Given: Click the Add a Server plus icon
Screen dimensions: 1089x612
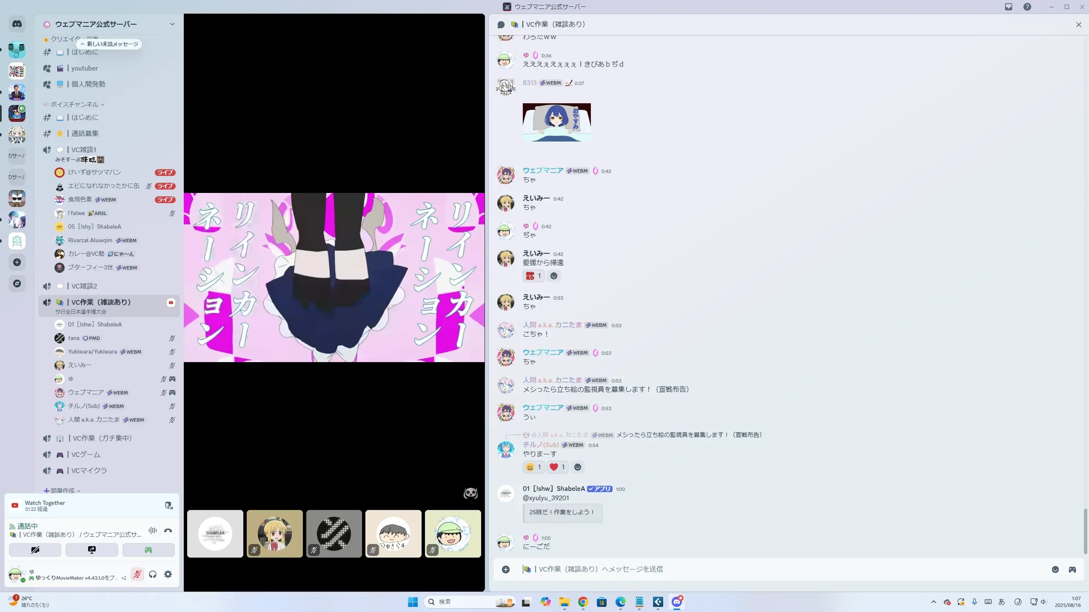Looking at the screenshot, I should (17, 262).
